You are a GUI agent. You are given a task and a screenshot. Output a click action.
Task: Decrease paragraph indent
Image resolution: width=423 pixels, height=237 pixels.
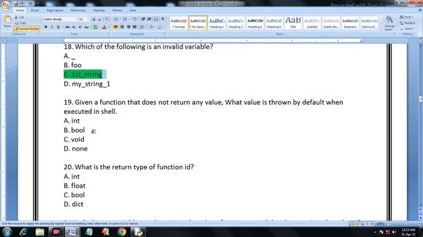(x=143, y=19)
